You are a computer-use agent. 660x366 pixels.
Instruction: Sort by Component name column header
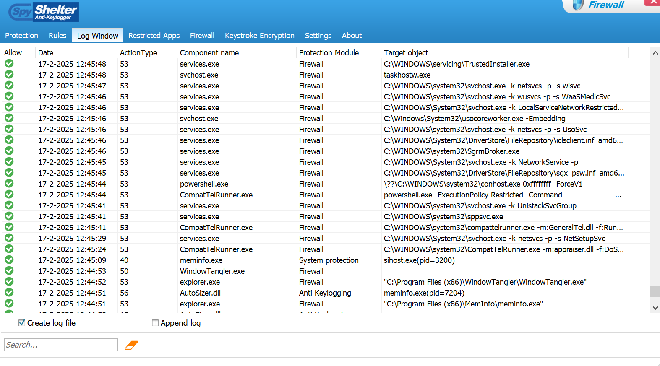tap(237, 53)
